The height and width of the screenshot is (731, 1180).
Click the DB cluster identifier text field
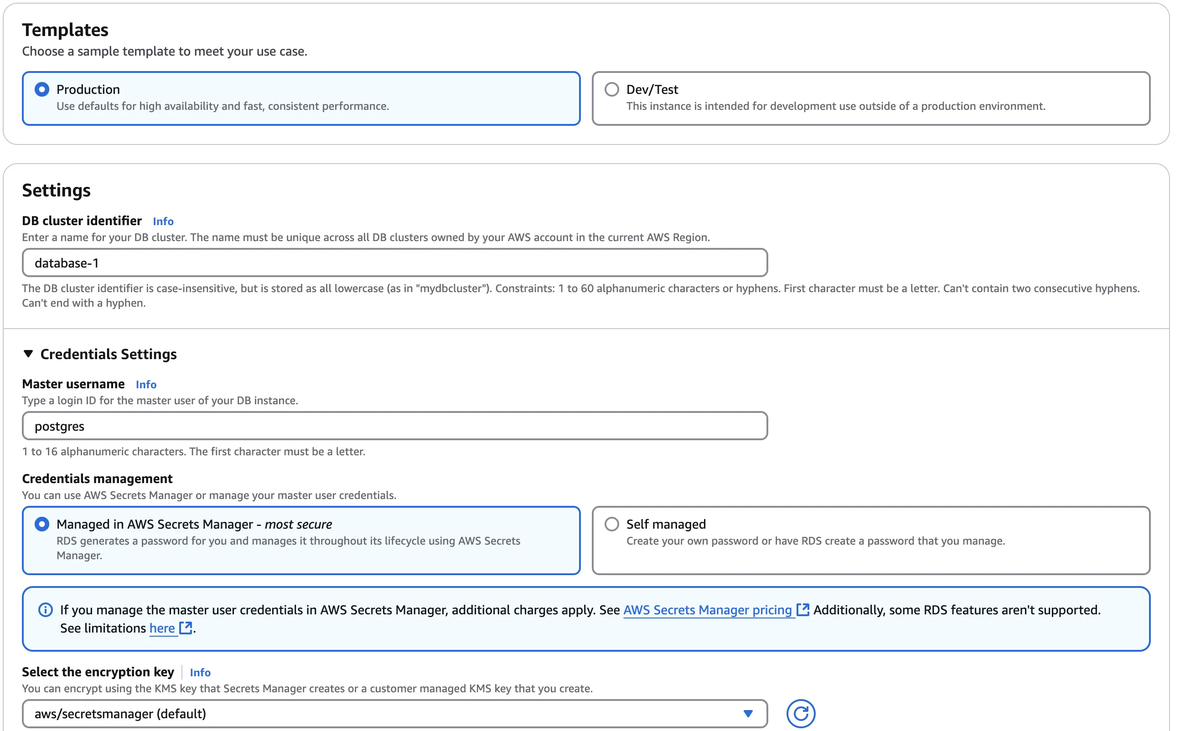[x=394, y=263]
